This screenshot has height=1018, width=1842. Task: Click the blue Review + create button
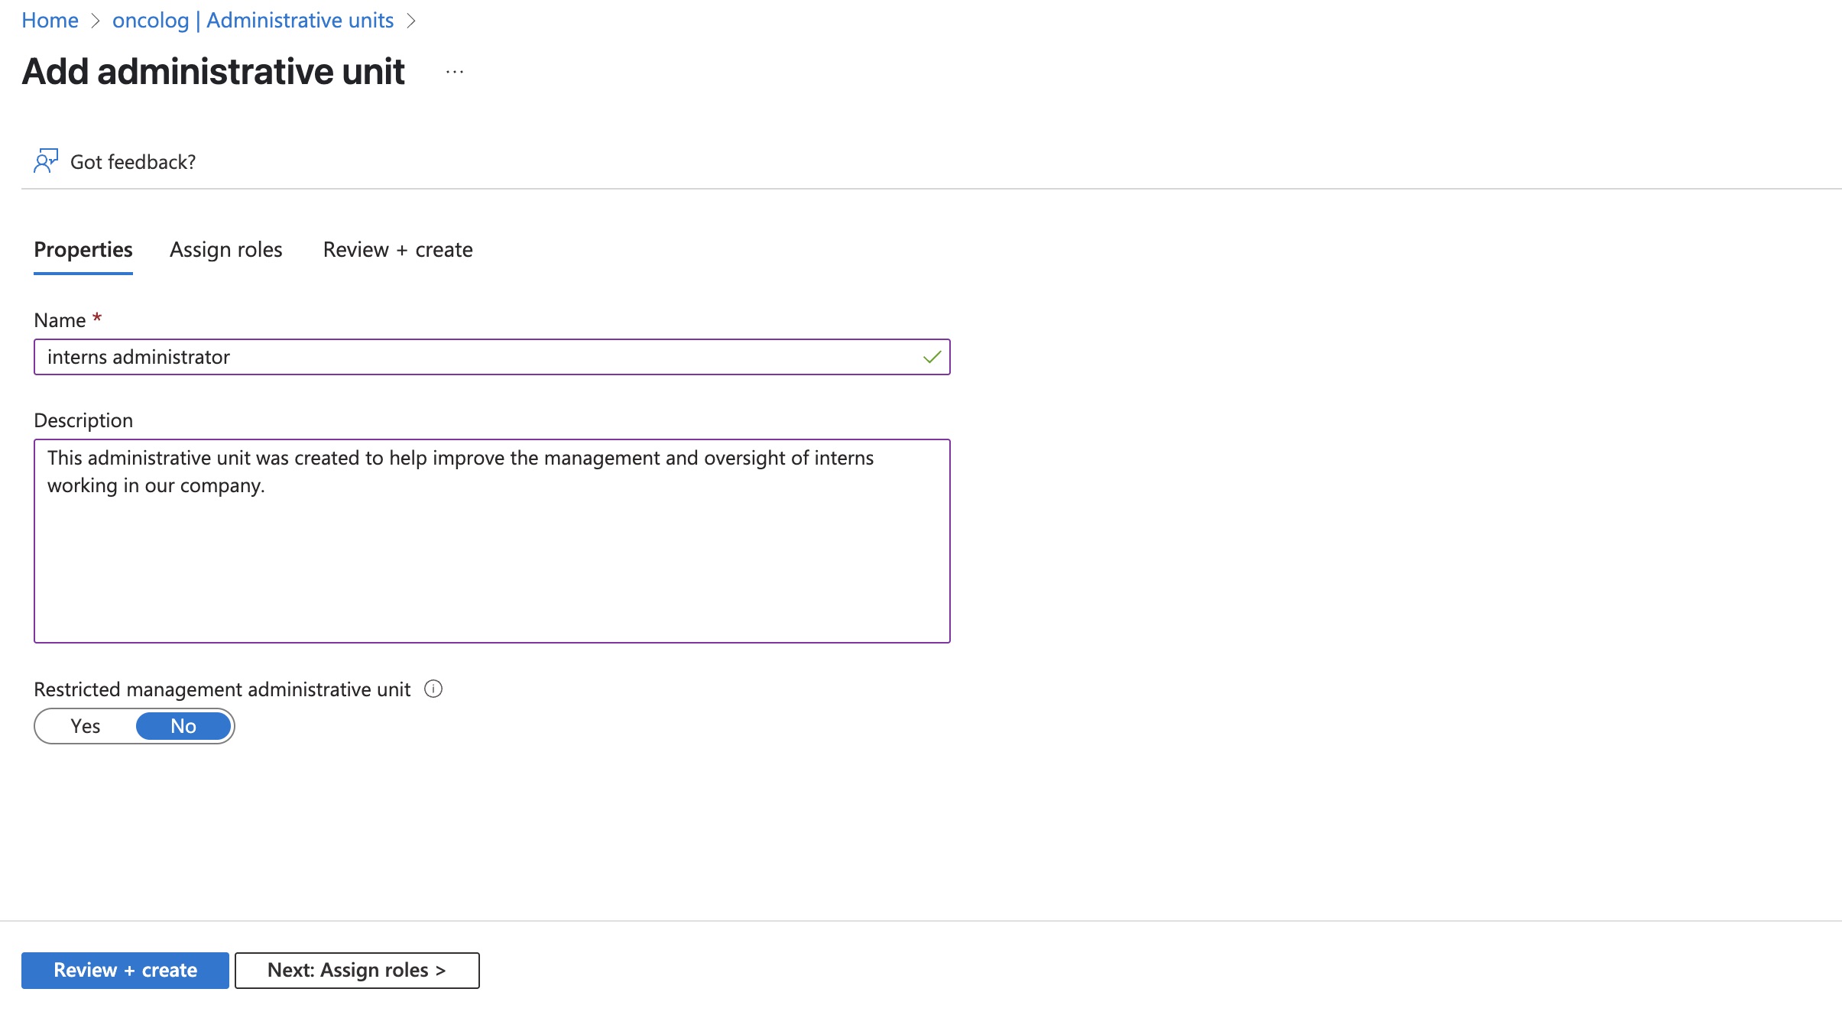[125, 970]
